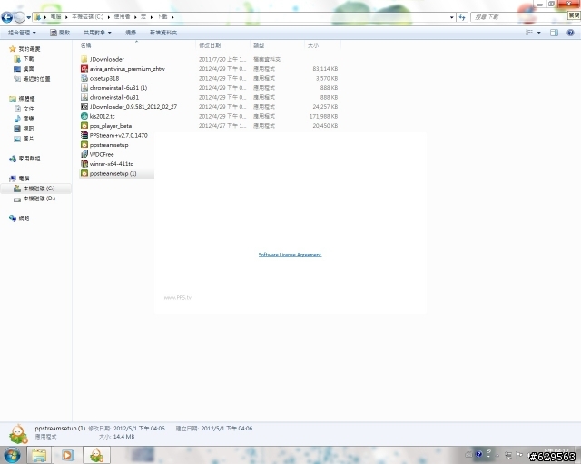Open 最近的位置 (Recent places) in sidebar
Screen dimensions: 581x464
(x=36, y=79)
